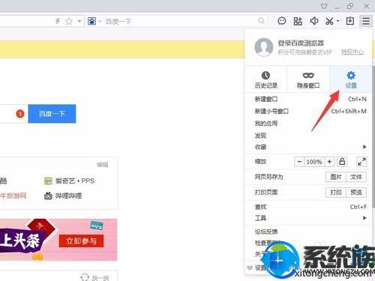The width and height of the screenshot is (375, 281).
Task: Expand the 收藏 submenu
Action: click(x=308, y=147)
